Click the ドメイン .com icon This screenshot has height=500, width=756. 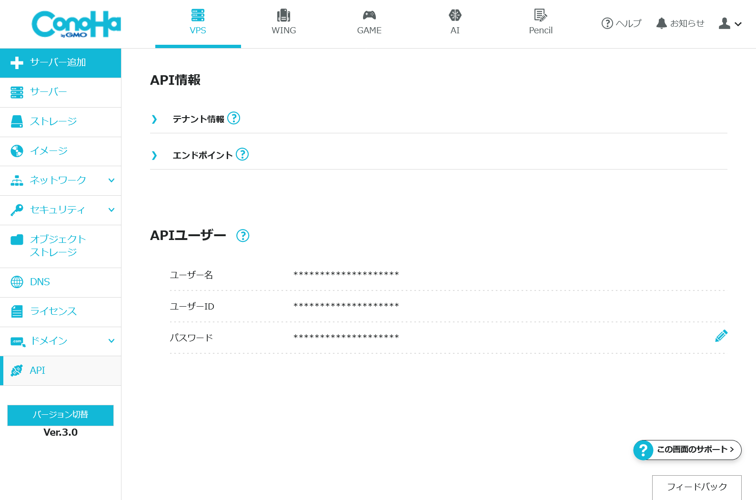(x=18, y=341)
